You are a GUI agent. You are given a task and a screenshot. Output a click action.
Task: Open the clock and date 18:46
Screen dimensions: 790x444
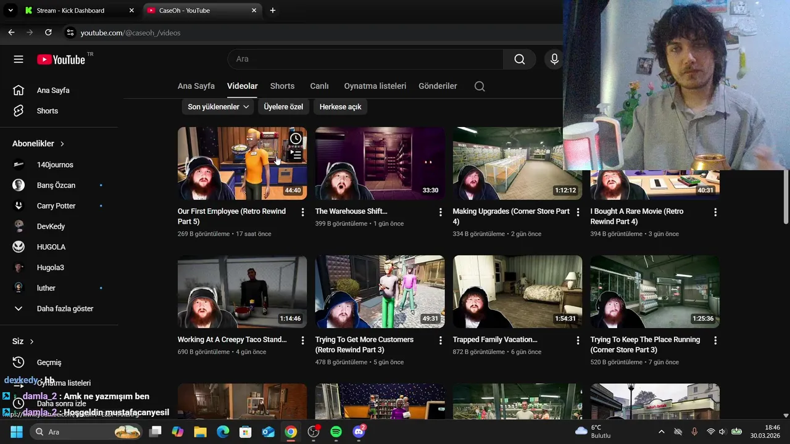[x=764, y=432]
